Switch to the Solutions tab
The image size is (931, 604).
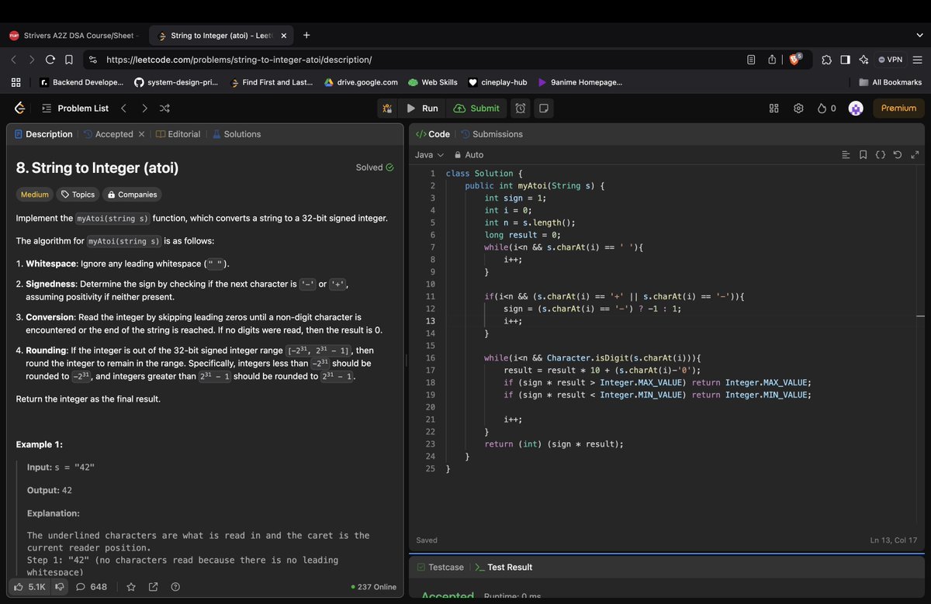(237, 134)
